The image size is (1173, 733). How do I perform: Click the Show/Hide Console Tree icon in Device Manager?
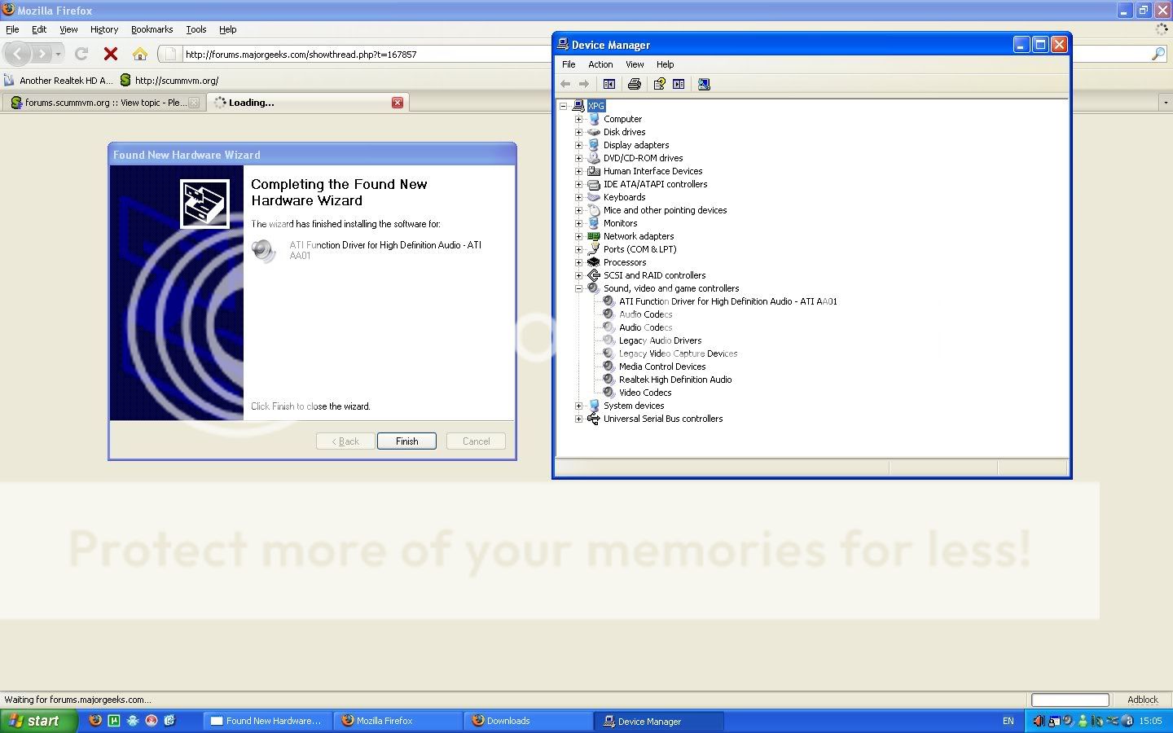[608, 84]
